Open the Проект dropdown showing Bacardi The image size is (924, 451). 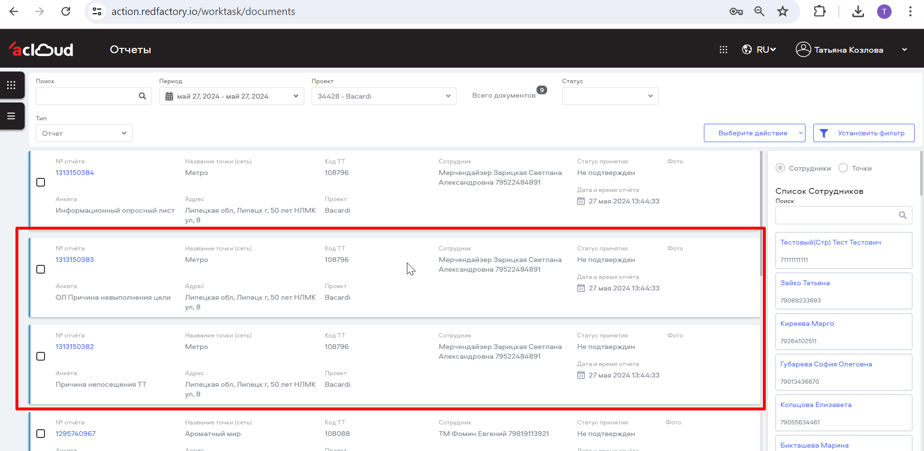coord(384,96)
